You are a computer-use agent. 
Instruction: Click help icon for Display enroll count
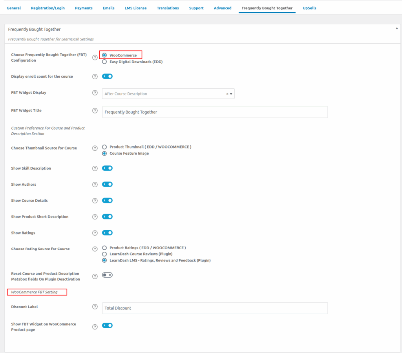click(95, 77)
